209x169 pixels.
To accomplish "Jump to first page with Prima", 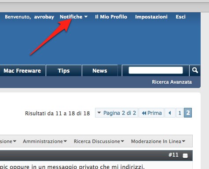I will coord(151,113).
